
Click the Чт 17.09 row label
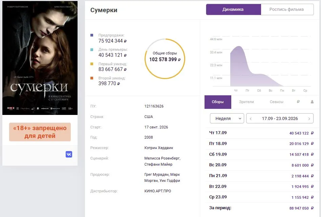click(218, 132)
